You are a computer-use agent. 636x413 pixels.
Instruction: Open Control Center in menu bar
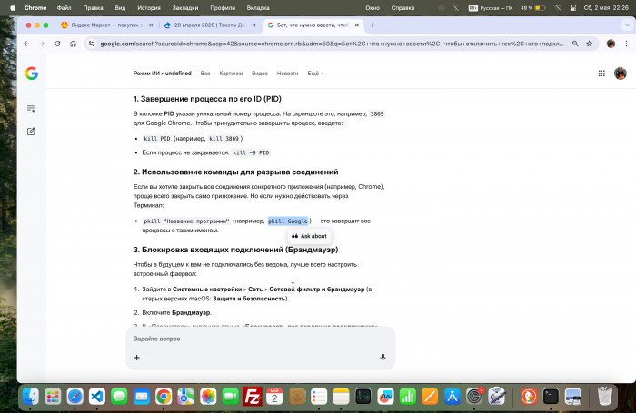(572, 7)
